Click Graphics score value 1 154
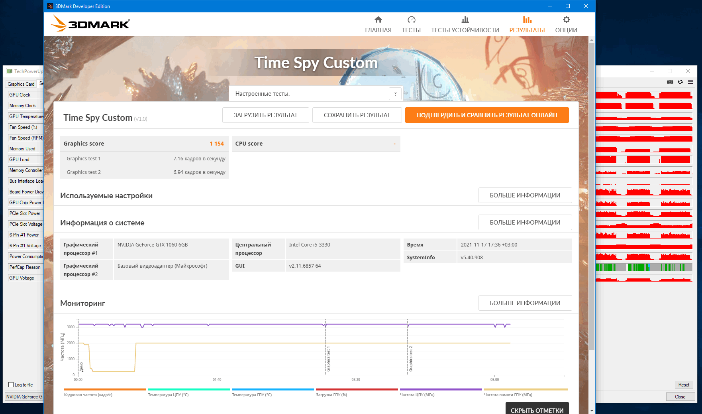The height and width of the screenshot is (414, 702). pyautogui.click(x=217, y=144)
